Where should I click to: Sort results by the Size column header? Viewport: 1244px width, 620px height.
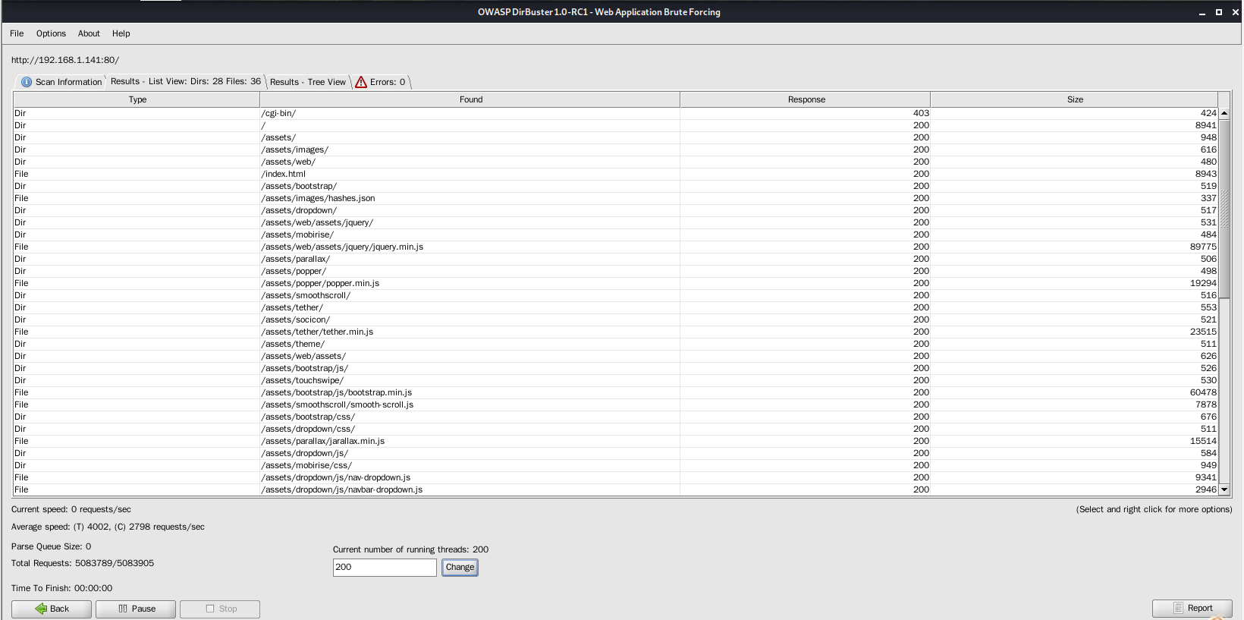point(1074,99)
